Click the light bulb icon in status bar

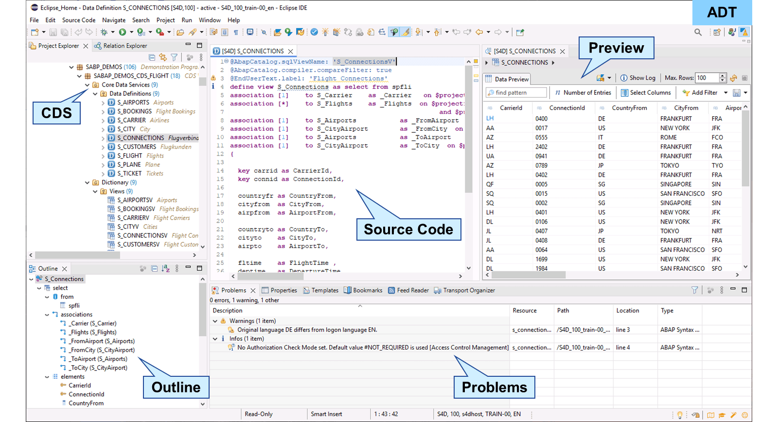[x=680, y=415]
